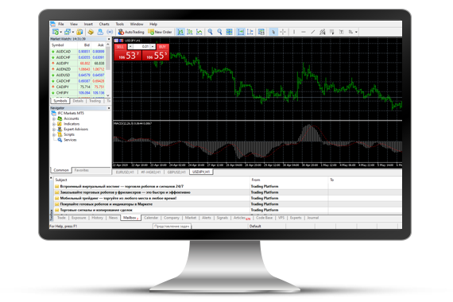Select the vertical line drawing tool
The width and height of the screenshot is (453, 302).
coord(294,32)
